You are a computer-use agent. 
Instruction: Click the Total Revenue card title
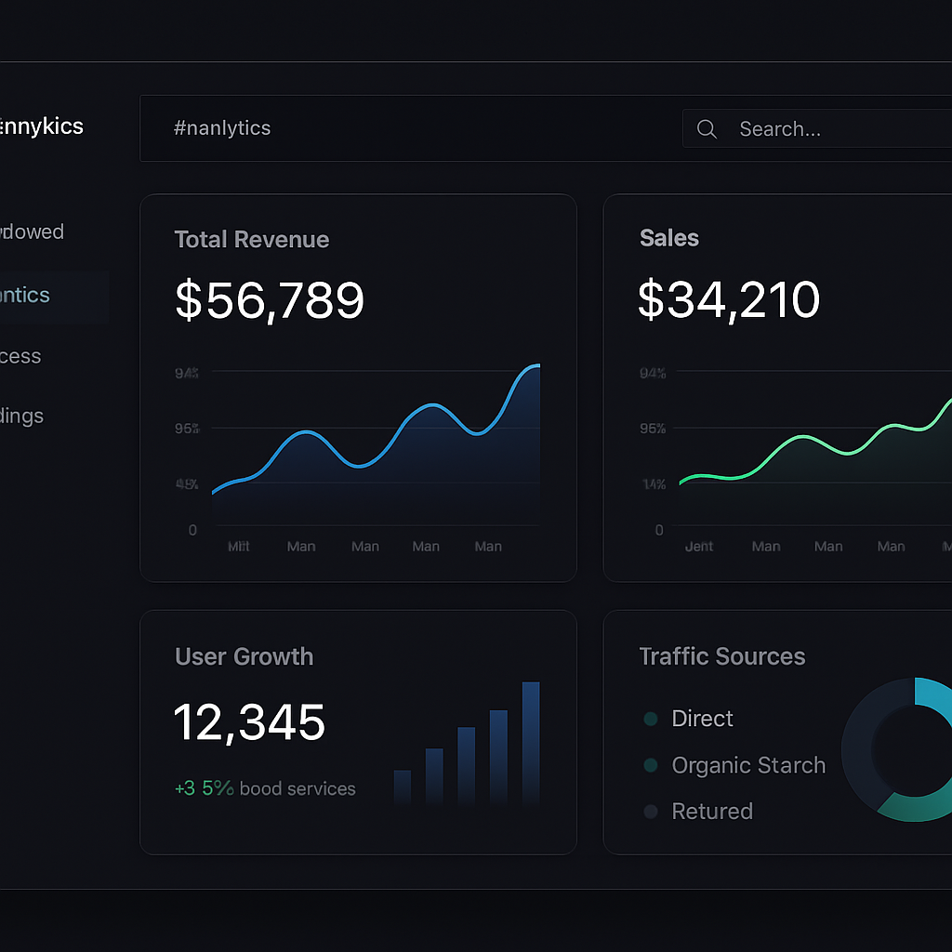[251, 239]
